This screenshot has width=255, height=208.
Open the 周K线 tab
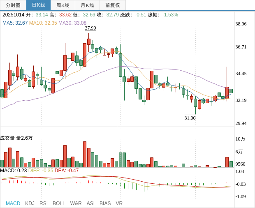coord(63,5)
